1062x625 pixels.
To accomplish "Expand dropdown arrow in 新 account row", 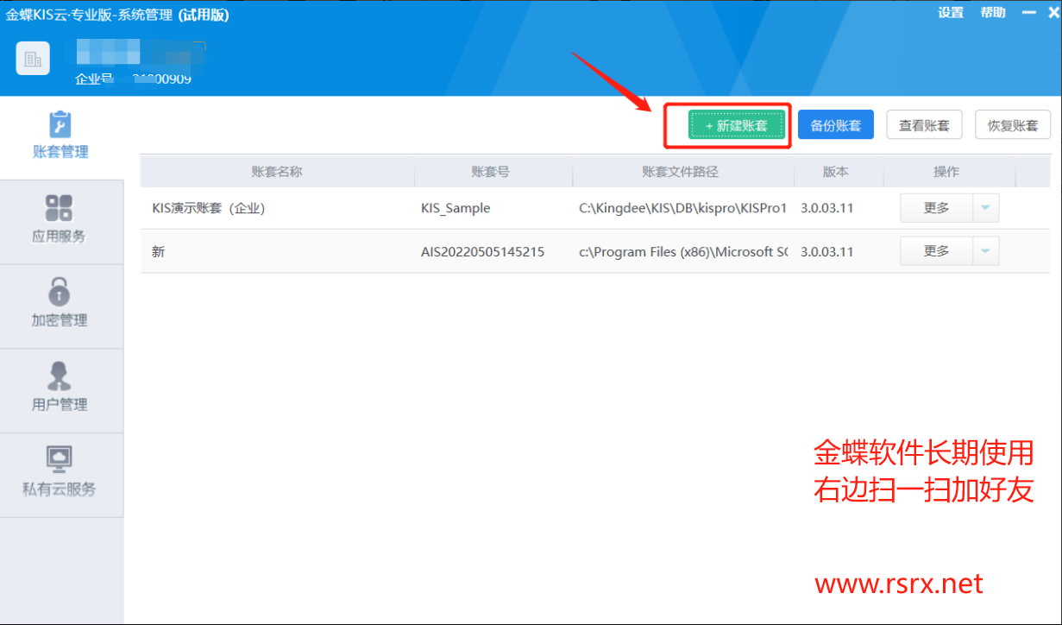I will pos(986,251).
